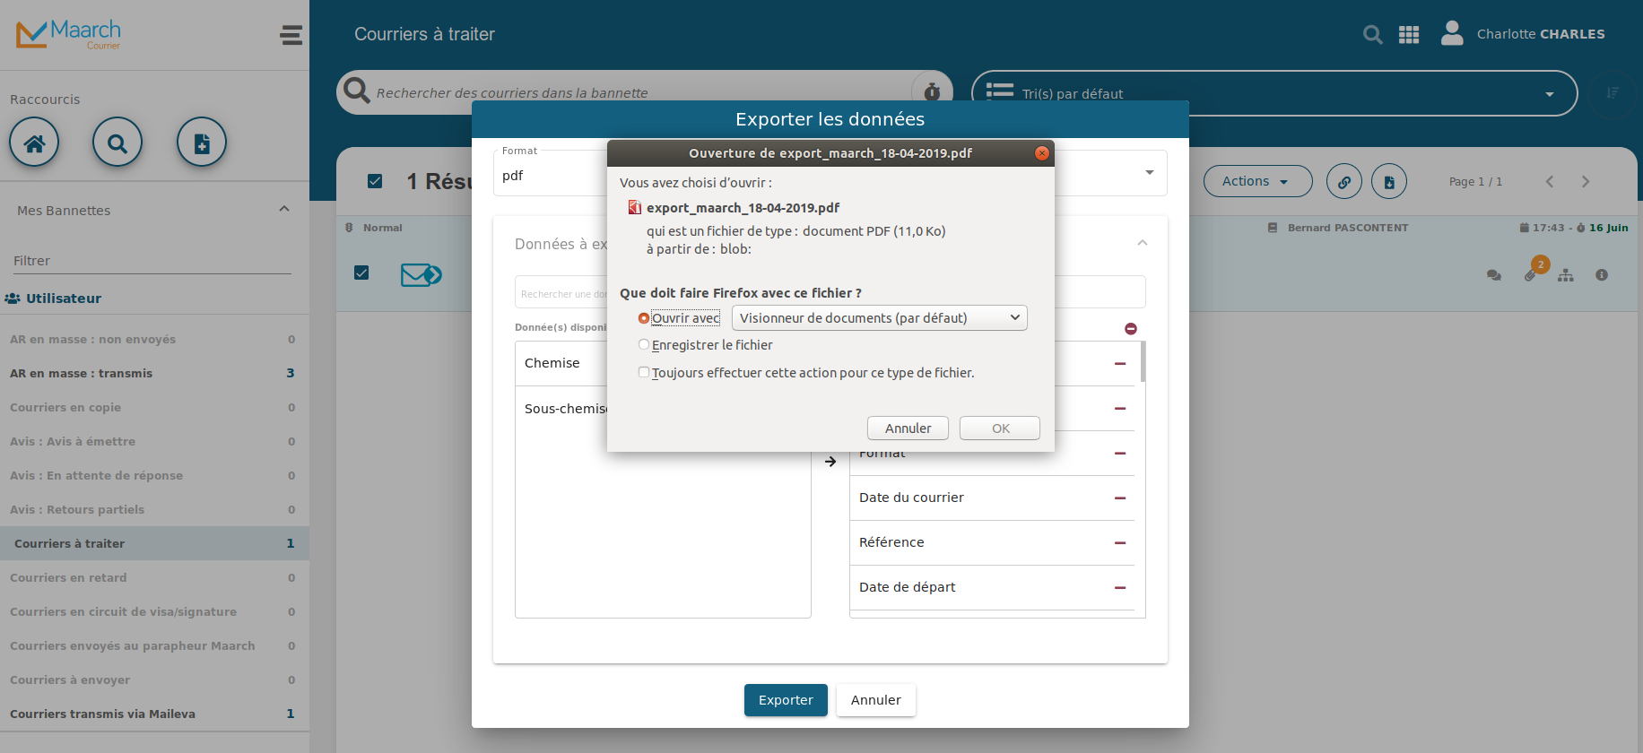Collapse the Mes Bannettes section

click(x=284, y=209)
